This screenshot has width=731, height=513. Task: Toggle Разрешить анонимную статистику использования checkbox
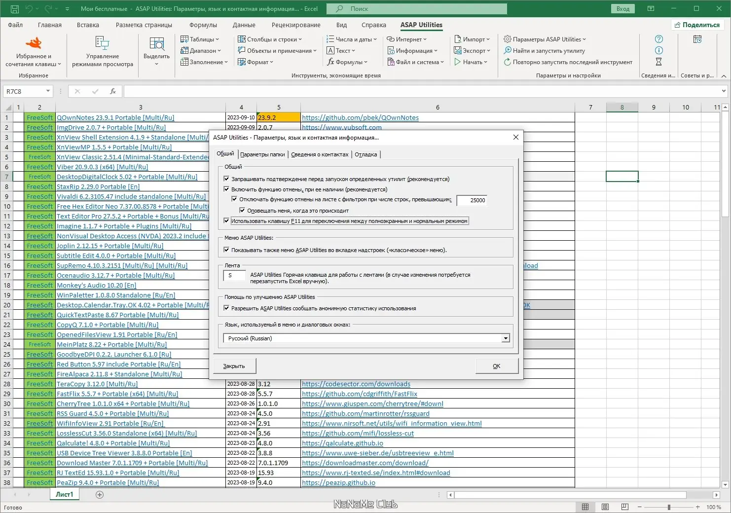click(x=226, y=308)
